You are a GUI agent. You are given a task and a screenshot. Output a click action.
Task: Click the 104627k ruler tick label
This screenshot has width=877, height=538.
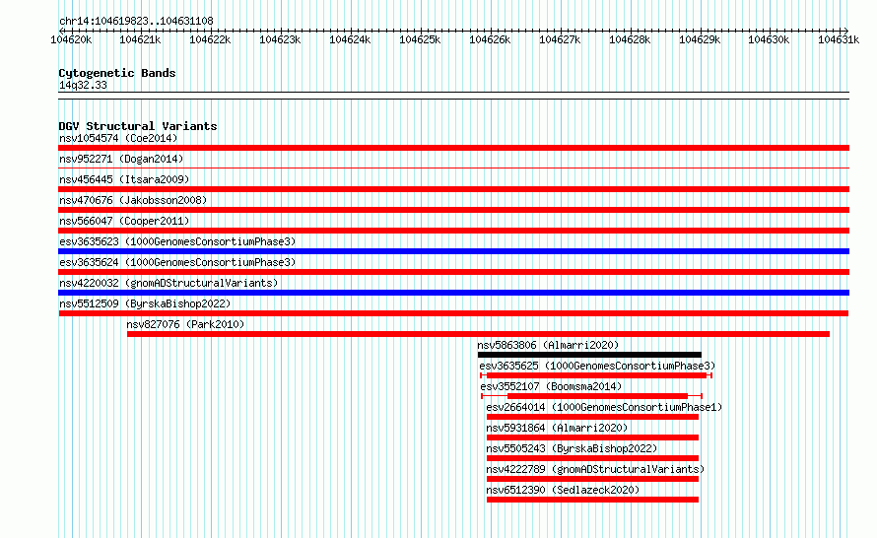(560, 39)
